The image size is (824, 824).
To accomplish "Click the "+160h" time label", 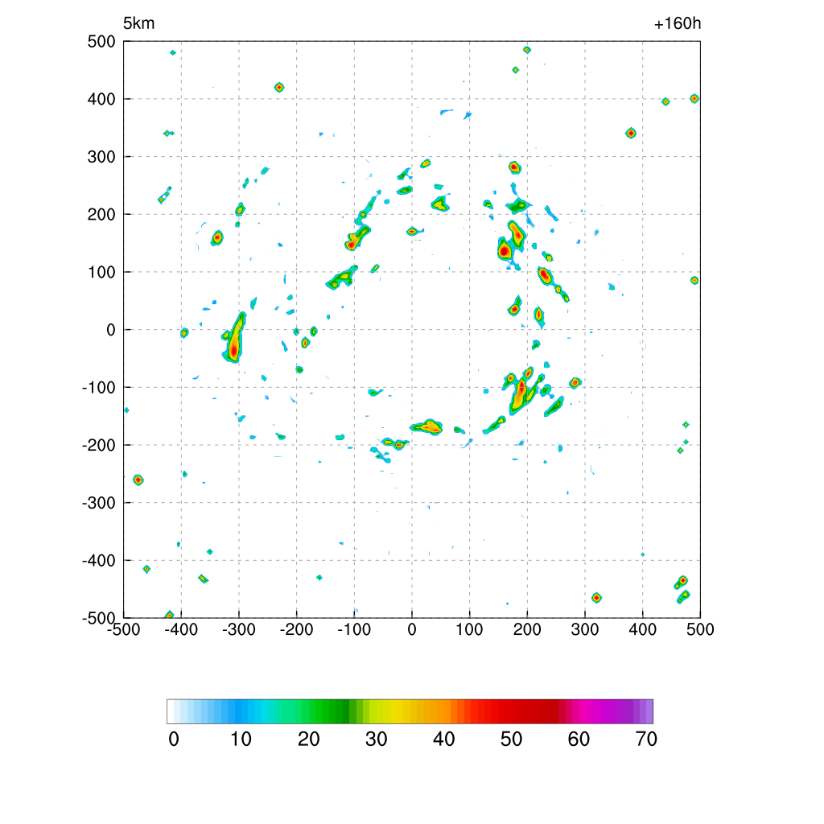I will (678, 23).
